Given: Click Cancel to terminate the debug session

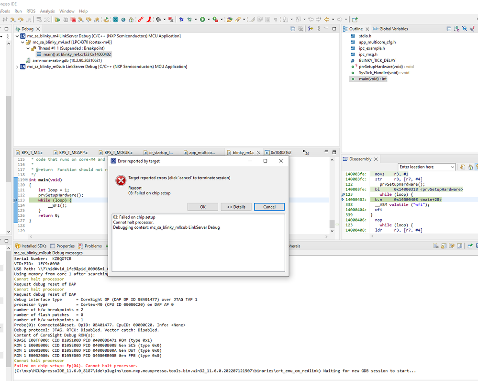Looking at the screenshot, I should click(269, 207).
